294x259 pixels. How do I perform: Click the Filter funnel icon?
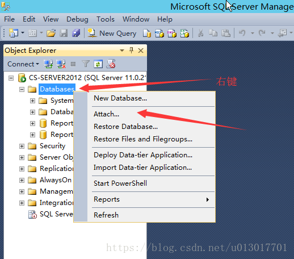tap(86, 64)
